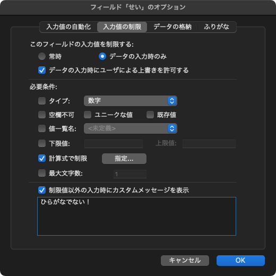This screenshot has width=276, height=276.
Task: Check the 空欄不可 checkbox
Action: tap(42, 115)
